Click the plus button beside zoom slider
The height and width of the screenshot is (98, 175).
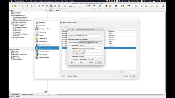[x=85, y=7]
